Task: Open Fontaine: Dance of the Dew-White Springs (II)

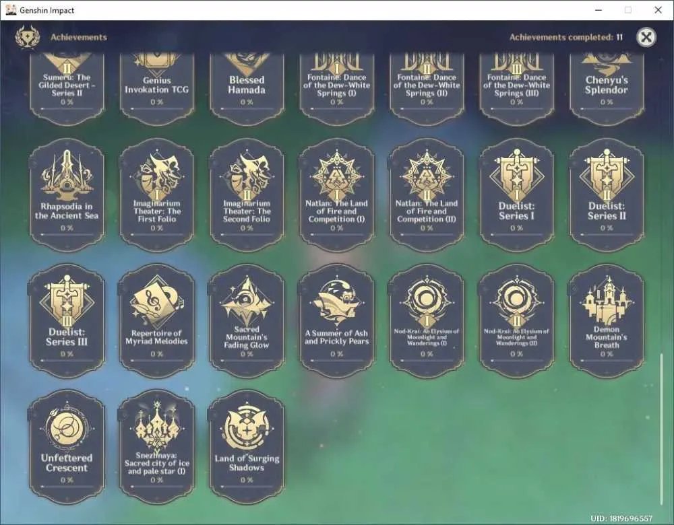Action: point(427,90)
